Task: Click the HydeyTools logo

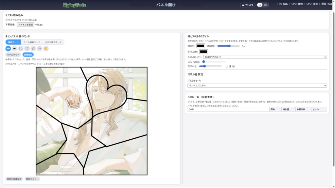Action: click(x=74, y=5)
